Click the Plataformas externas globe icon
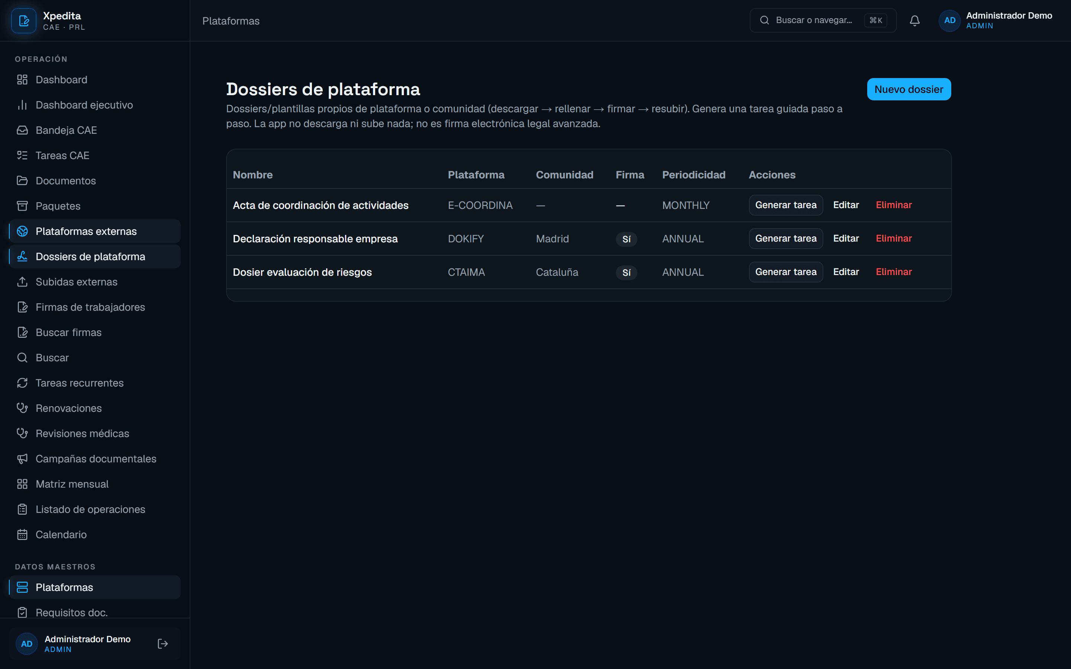Viewport: 1071px width, 669px height. (x=22, y=231)
